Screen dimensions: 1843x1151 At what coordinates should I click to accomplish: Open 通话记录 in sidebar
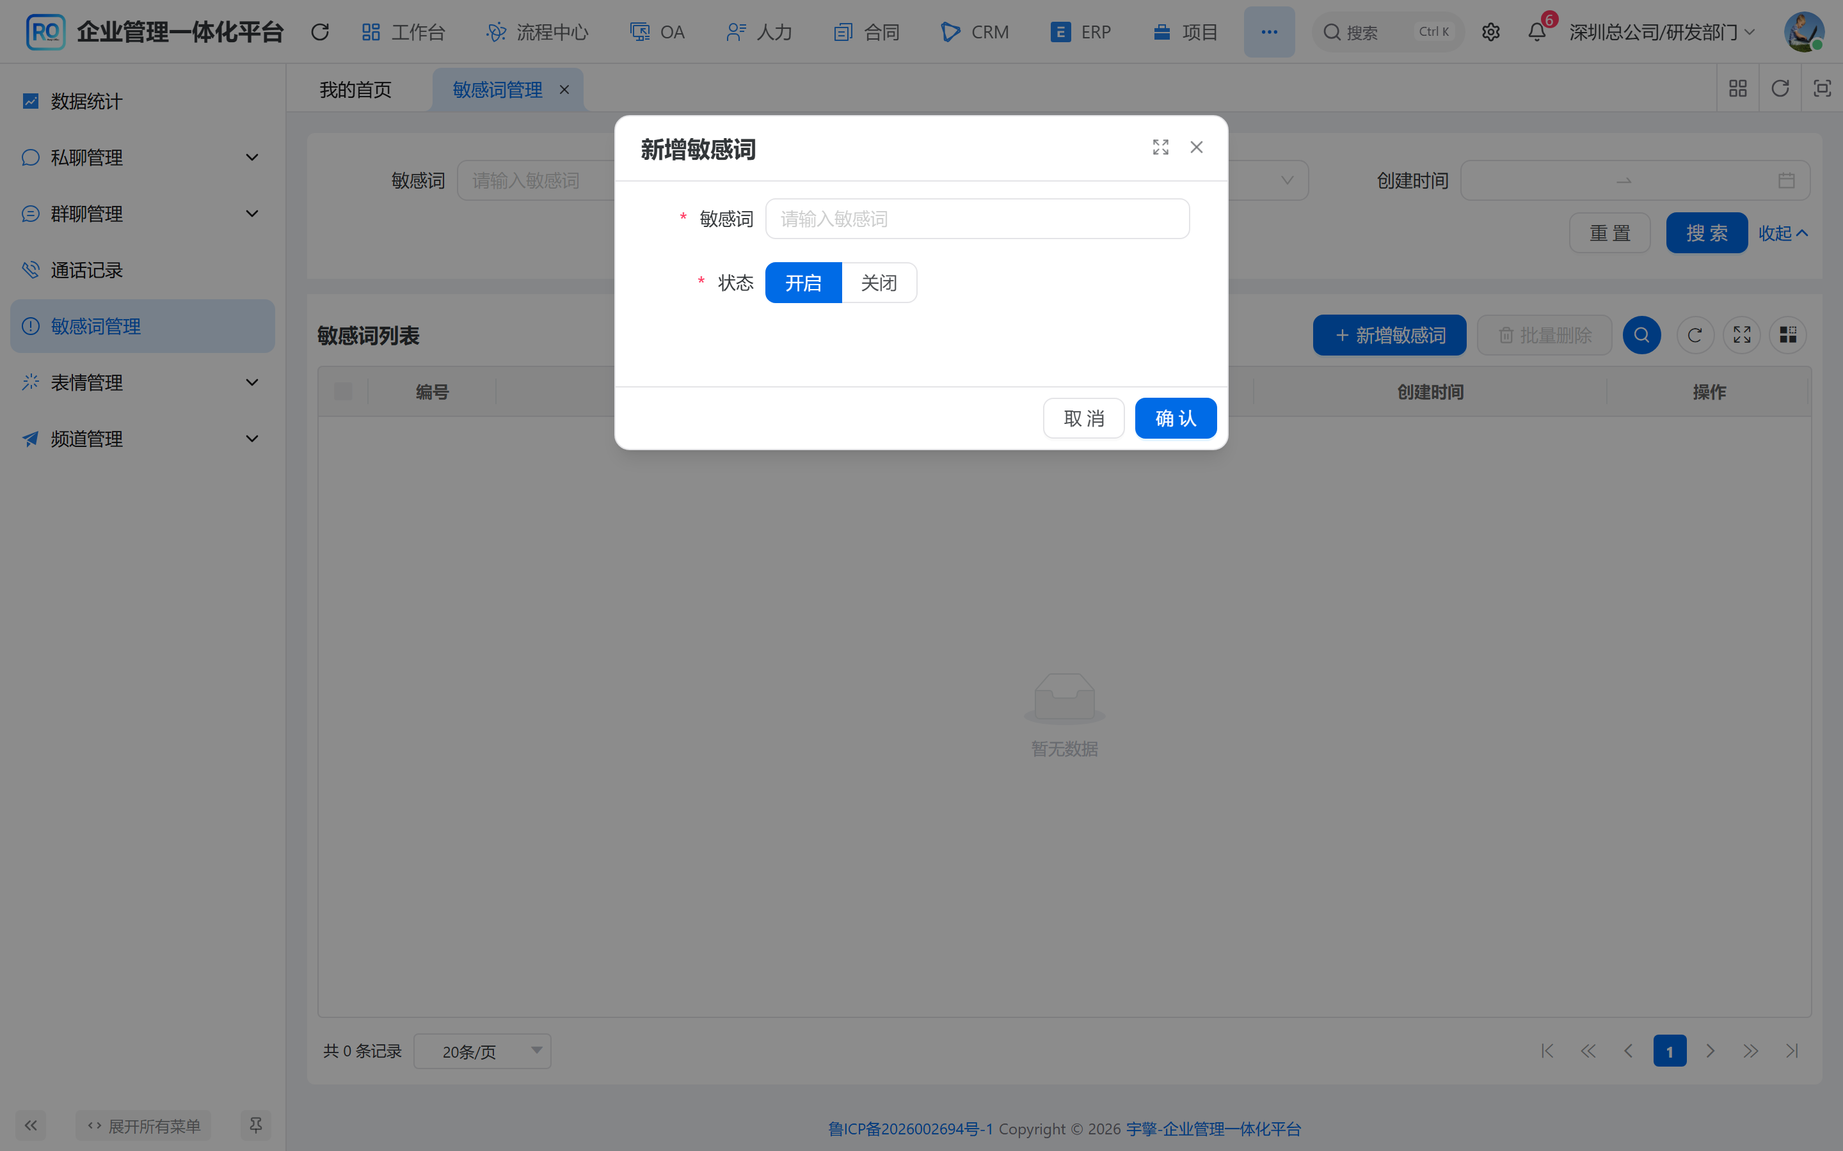click(x=143, y=270)
